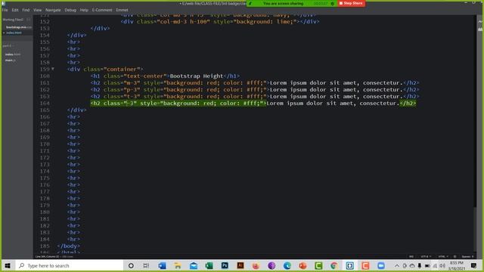Image resolution: width=484 pixels, height=272 pixels.
Task: Open File Explorer from the taskbar
Action: [178, 265]
